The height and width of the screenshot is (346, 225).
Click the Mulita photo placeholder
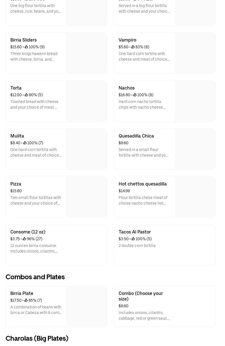(x=86, y=149)
